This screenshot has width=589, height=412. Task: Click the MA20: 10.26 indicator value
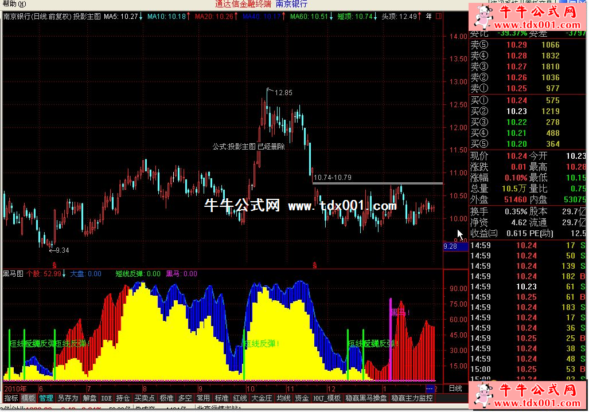[x=216, y=16]
